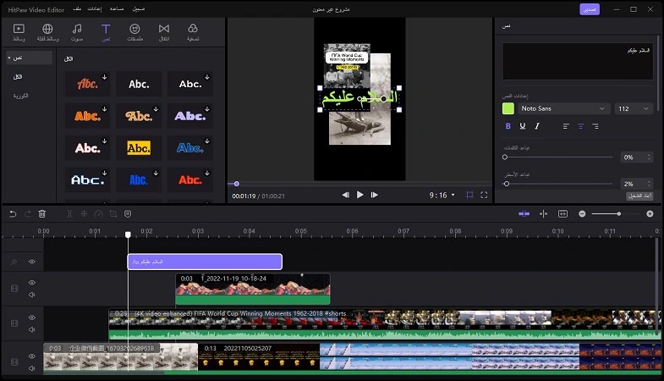Open the مساعدة (Help) menu
Viewport: 664px width, 381px height.
[117, 9]
